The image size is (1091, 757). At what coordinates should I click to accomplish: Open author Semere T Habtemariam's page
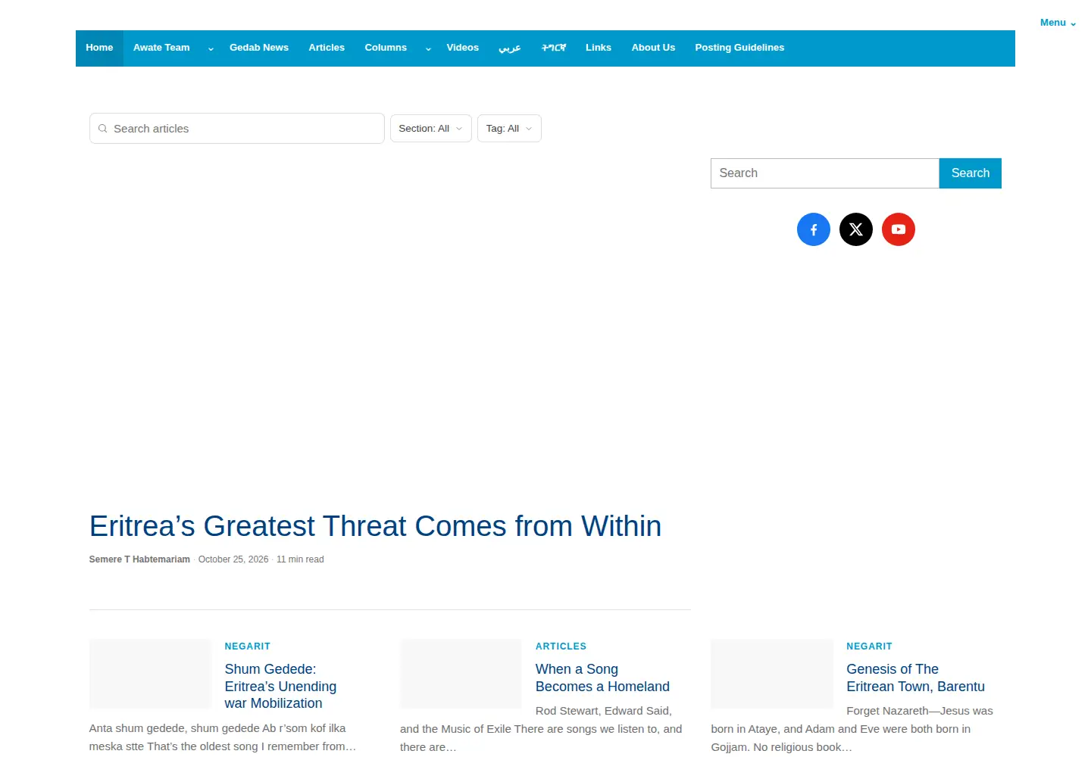(139, 559)
